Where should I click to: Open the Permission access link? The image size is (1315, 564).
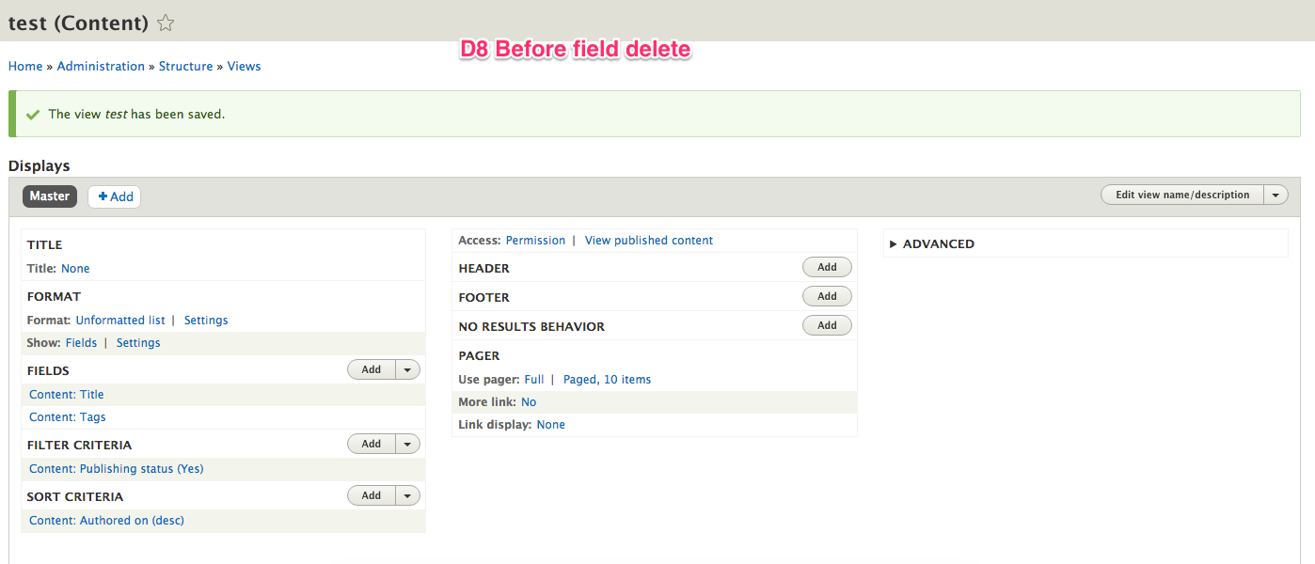(x=535, y=240)
